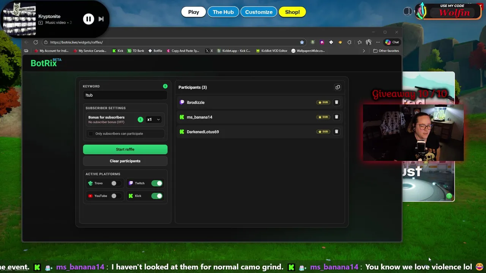Go back in browser history
Viewport: 486px width, 273px height.
click(x=26, y=42)
